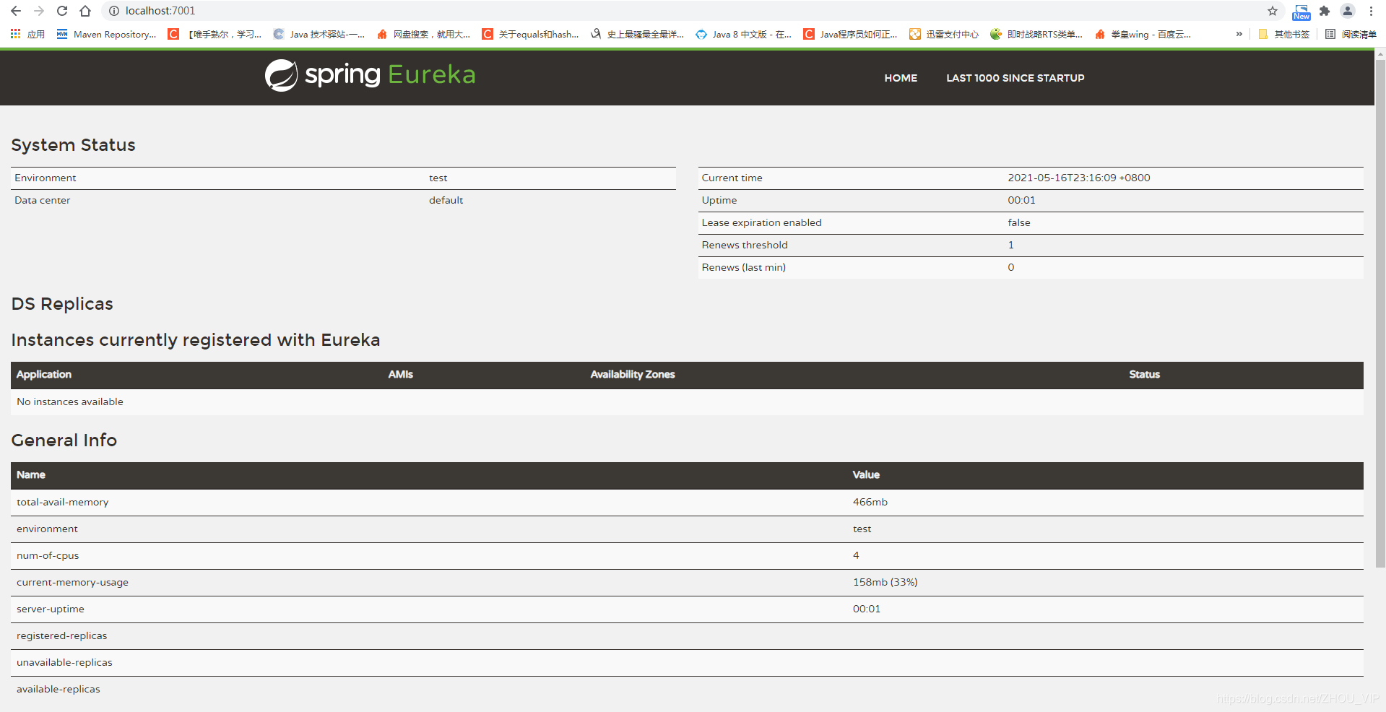1386x712 pixels.
Task: Open the 迅雷支付中心 bookmark
Action: pyautogui.click(x=944, y=34)
